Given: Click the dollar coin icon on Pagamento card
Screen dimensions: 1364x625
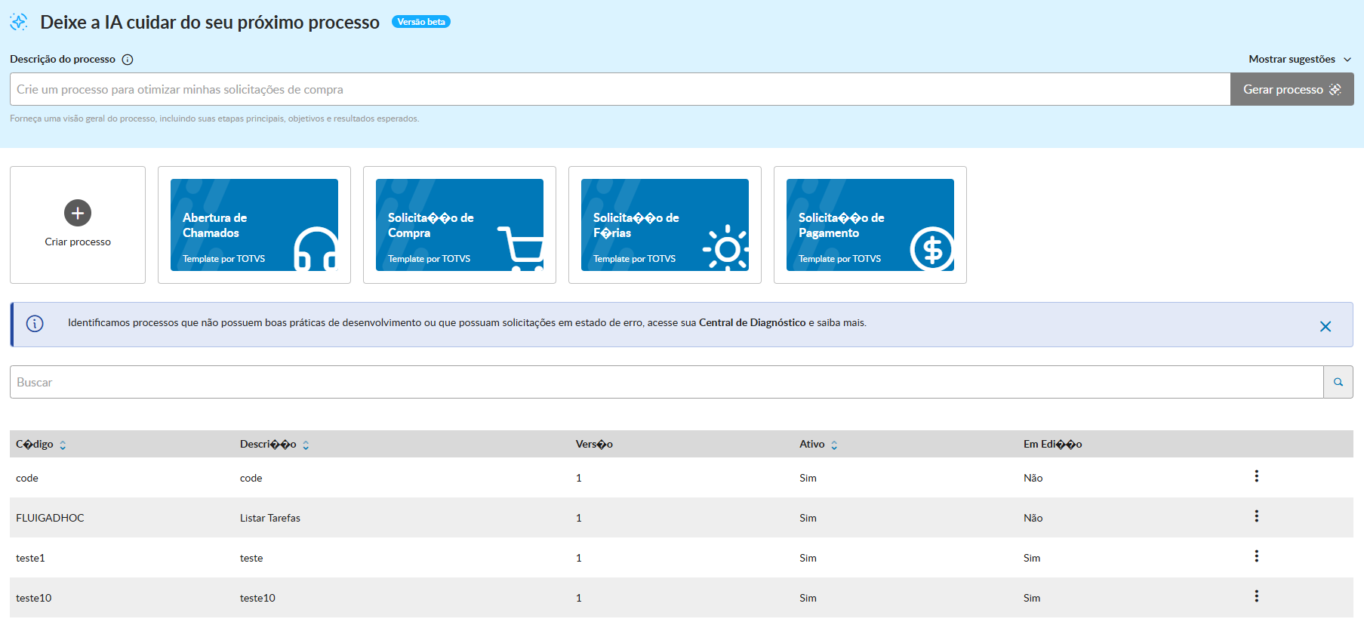Looking at the screenshot, I should point(932,248).
